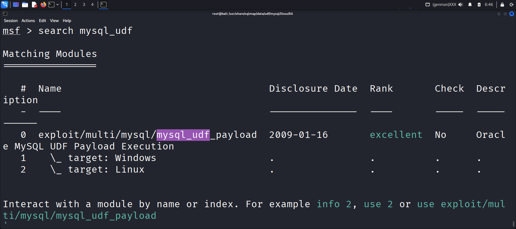
Task: Maximize the terminal window
Action: (x=505, y=14)
